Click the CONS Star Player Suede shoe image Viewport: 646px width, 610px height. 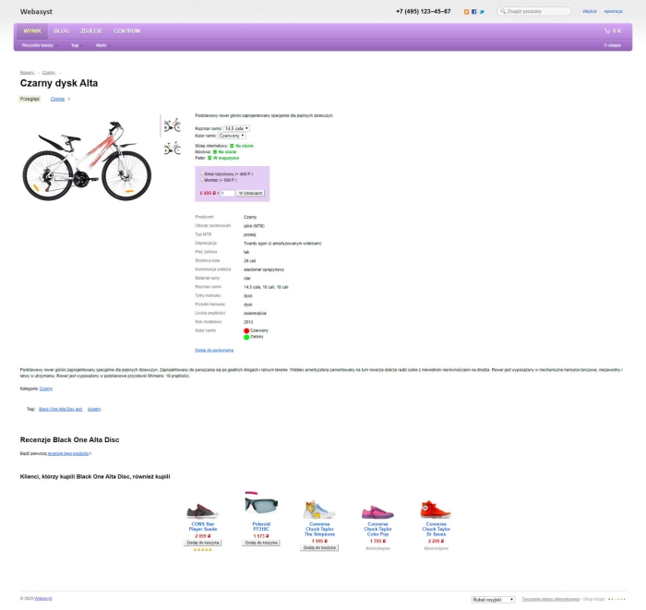click(x=202, y=509)
